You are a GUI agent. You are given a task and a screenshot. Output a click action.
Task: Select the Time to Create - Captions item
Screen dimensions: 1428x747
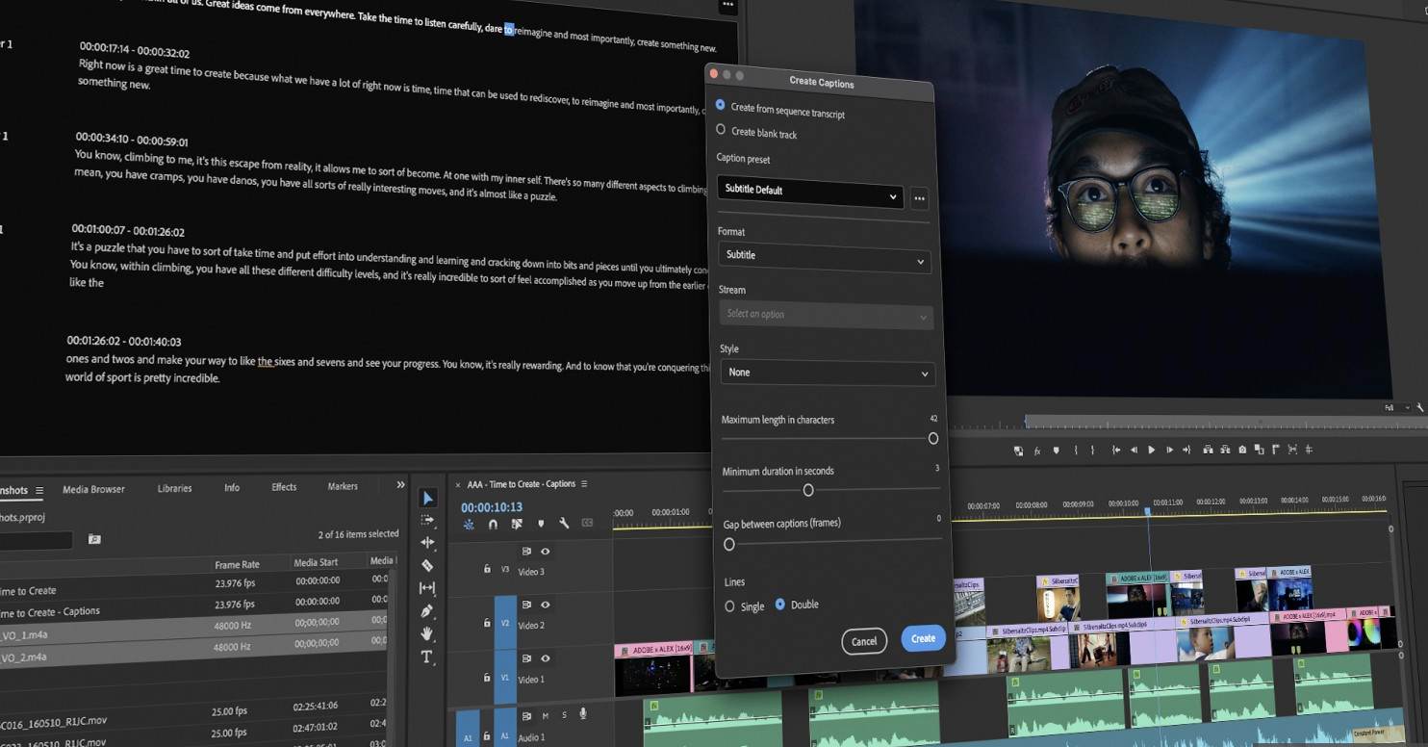[50, 612]
